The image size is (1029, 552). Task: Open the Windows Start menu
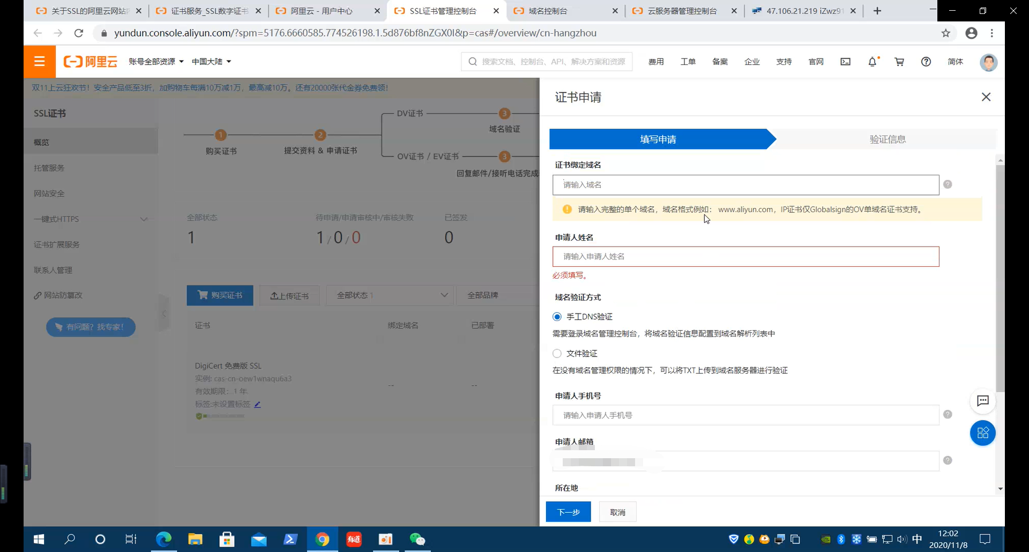(x=39, y=539)
